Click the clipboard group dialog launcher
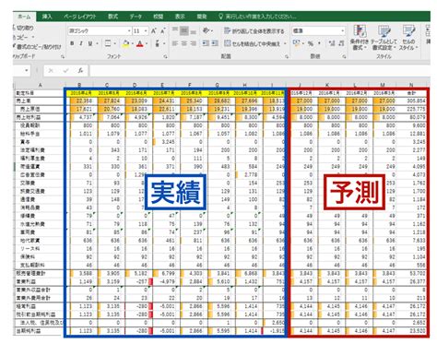 (63, 56)
